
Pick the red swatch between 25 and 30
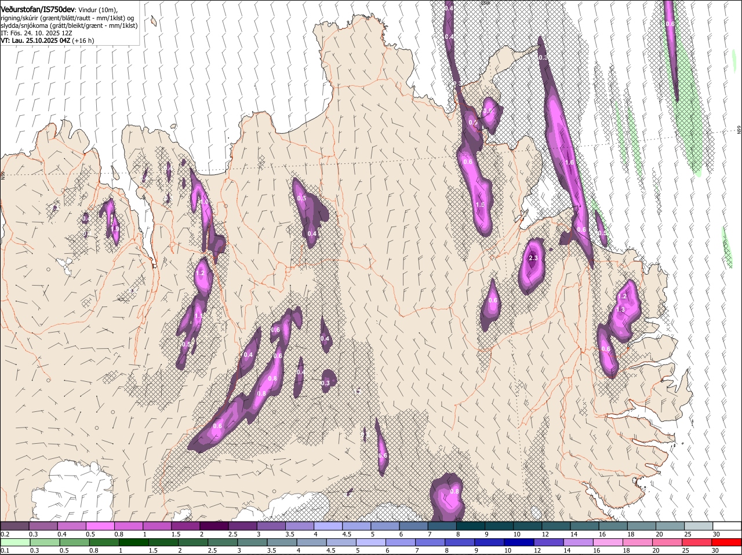tap(697, 542)
